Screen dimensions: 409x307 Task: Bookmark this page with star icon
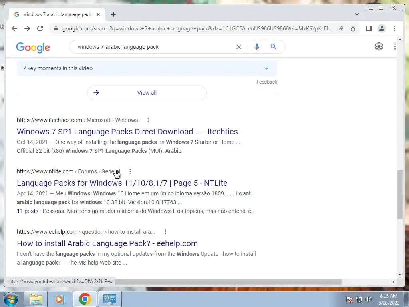pyautogui.click(x=353, y=28)
